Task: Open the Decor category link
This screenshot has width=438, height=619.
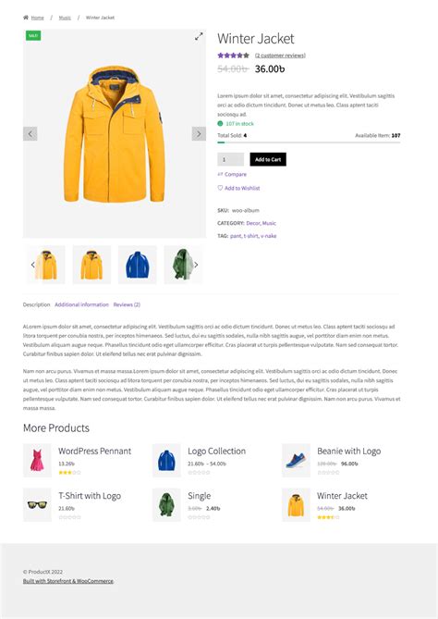Action: 253,223
